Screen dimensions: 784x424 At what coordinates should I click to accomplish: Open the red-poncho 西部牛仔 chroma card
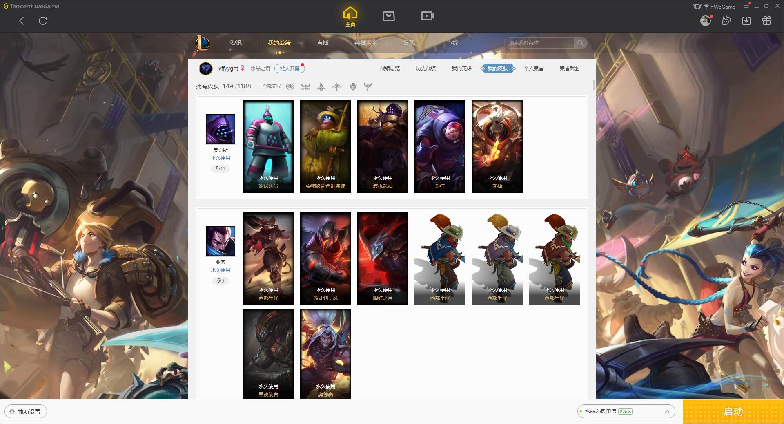tap(554, 258)
